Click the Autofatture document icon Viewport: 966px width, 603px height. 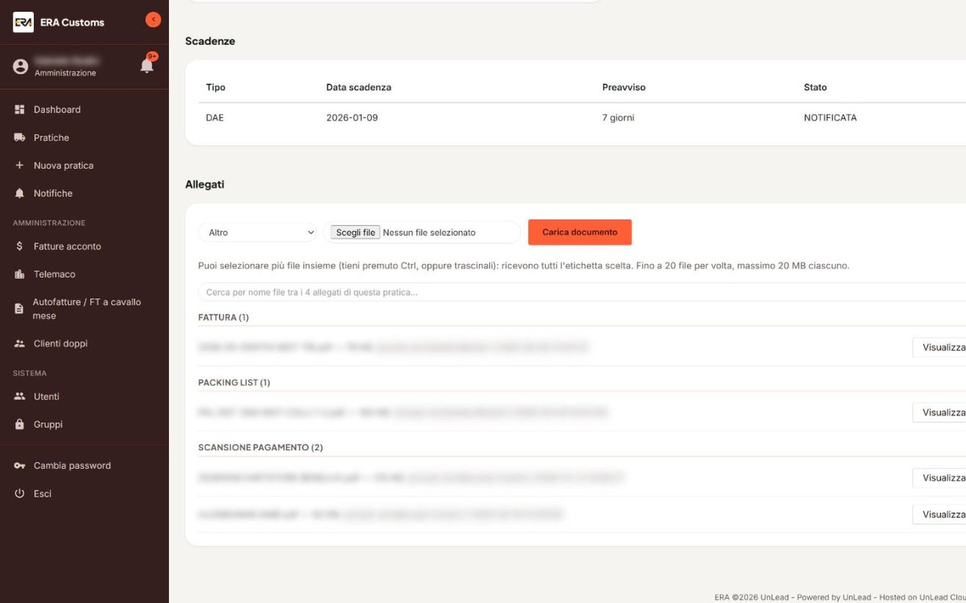click(x=19, y=309)
